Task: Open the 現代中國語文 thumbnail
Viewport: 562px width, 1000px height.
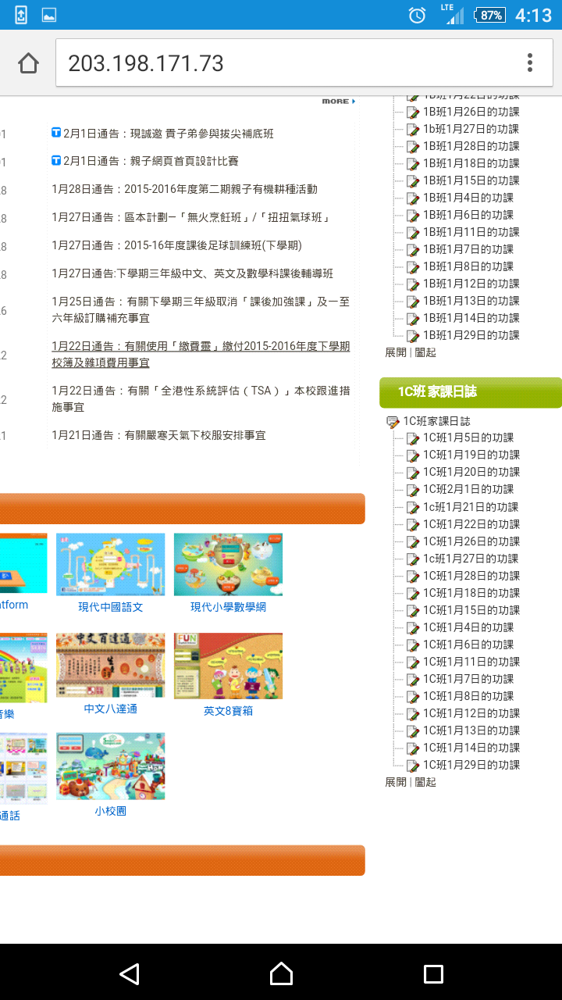Action: [111, 565]
